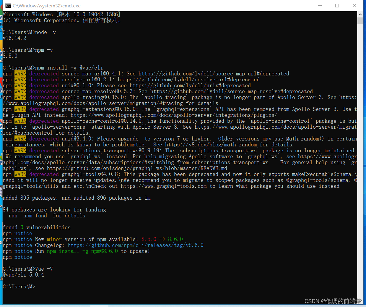Click the 'node -v' command line

click(29, 32)
